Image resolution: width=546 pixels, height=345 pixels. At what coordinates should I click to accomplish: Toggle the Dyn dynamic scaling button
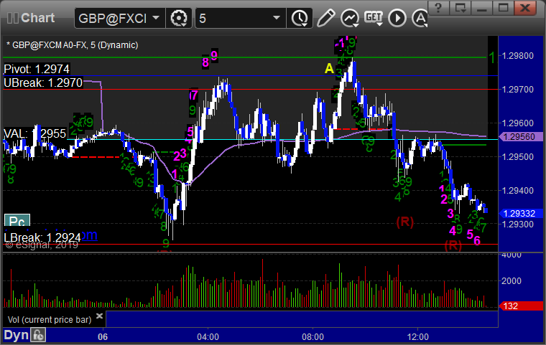click(x=17, y=335)
